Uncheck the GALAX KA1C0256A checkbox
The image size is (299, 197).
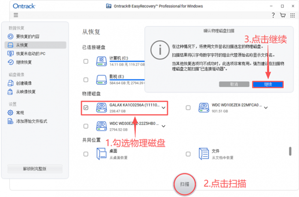pos(86,108)
